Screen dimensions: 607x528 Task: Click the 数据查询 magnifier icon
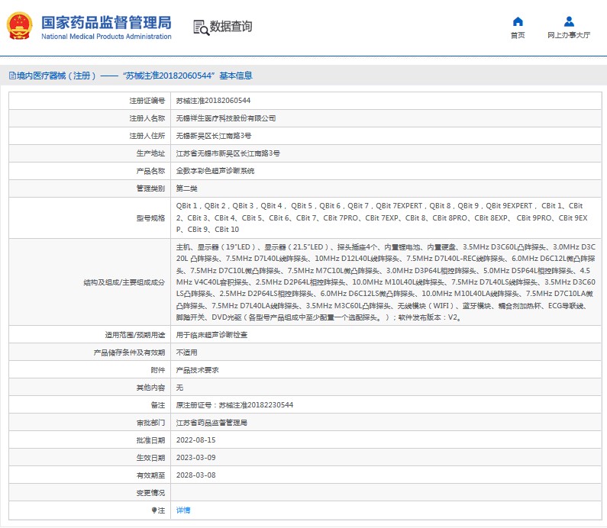tap(201, 27)
